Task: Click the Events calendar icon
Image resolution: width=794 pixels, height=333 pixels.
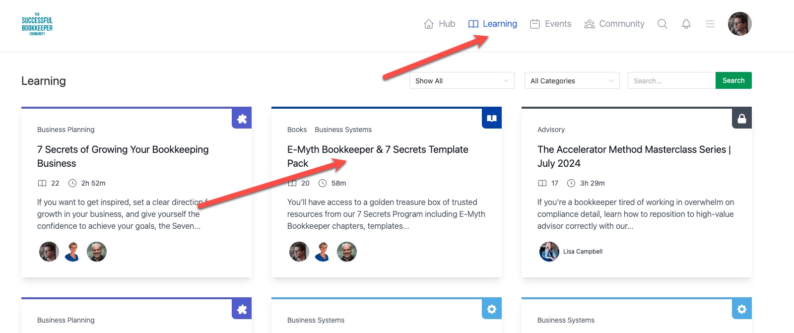Action: click(x=535, y=24)
